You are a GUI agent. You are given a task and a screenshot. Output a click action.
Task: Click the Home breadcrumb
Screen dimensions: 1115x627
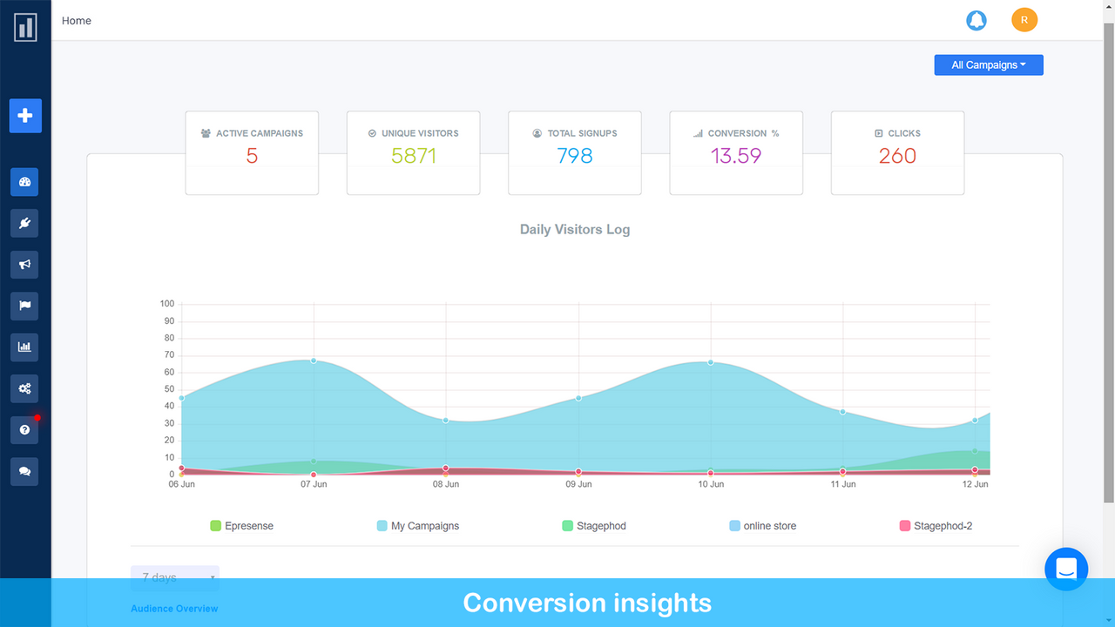point(77,21)
